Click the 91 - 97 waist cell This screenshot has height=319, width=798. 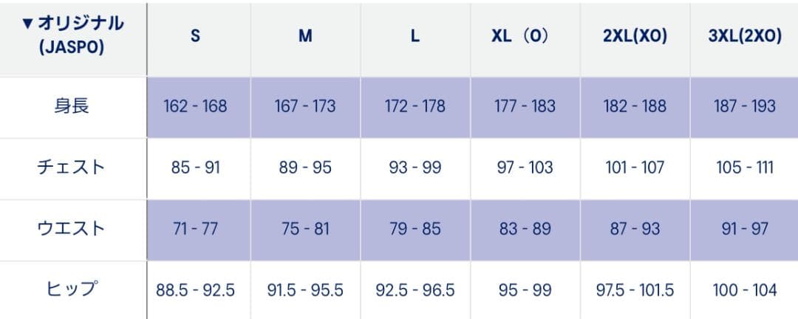(x=745, y=229)
